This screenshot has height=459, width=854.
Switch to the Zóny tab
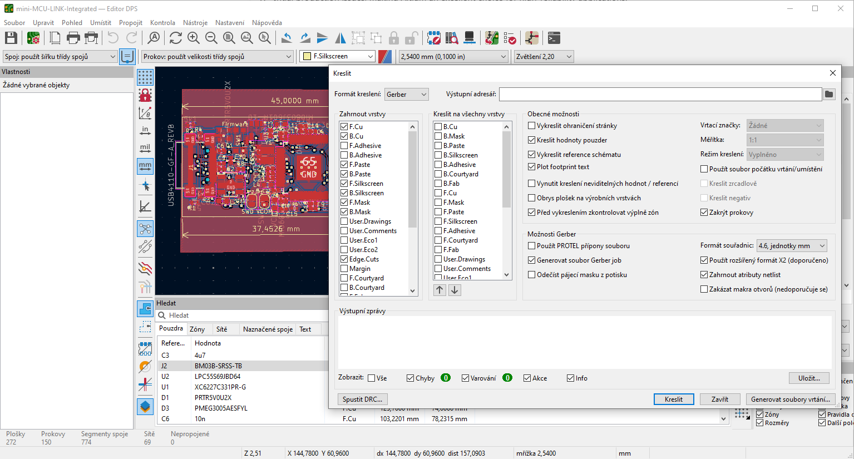tap(197, 329)
